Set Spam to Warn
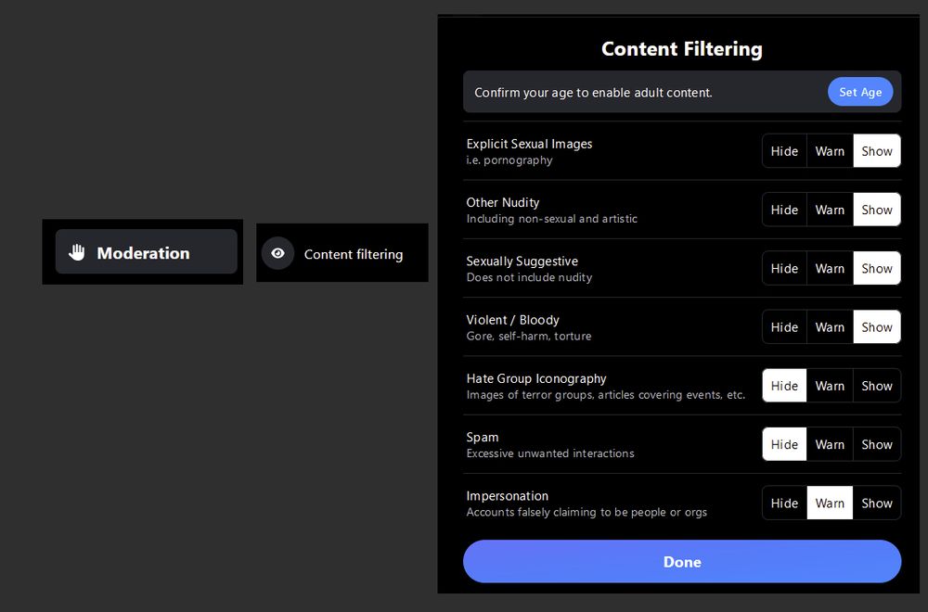928x612 pixels. [830, 444]
